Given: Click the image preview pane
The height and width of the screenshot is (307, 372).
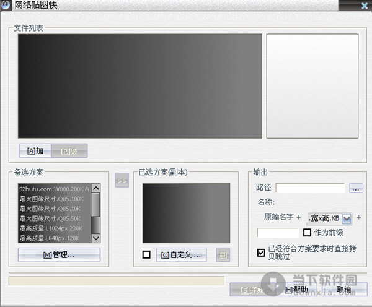Looking at the screenshot, I should (312, 86).
